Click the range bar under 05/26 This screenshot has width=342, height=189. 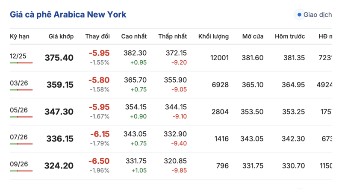21,117
